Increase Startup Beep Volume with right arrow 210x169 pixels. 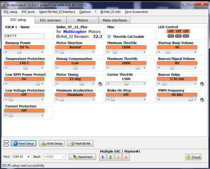[x=196, y=52]
